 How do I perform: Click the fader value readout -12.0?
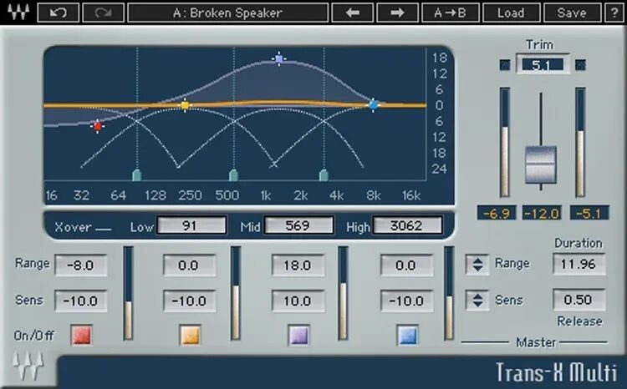point(542,213)
